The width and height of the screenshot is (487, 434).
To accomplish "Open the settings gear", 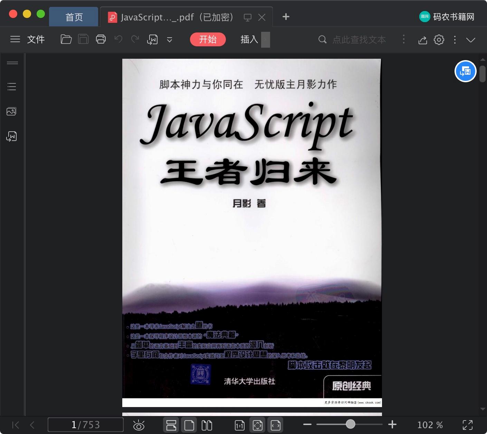I will 439,40.
